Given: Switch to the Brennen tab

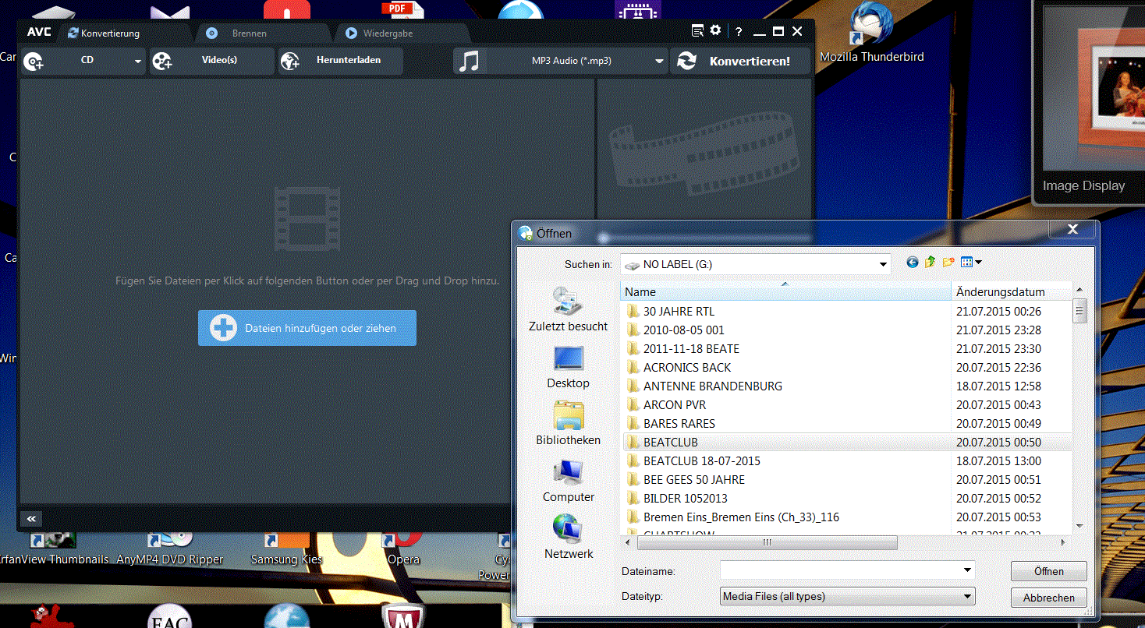Looking at the screenshot, I should click(x=249, y=34).
